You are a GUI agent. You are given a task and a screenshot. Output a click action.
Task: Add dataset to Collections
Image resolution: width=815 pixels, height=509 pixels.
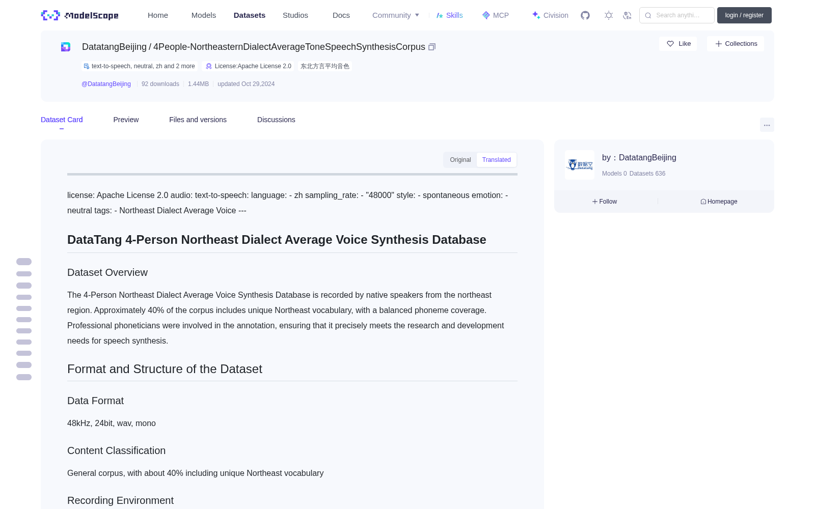(736, 44)
